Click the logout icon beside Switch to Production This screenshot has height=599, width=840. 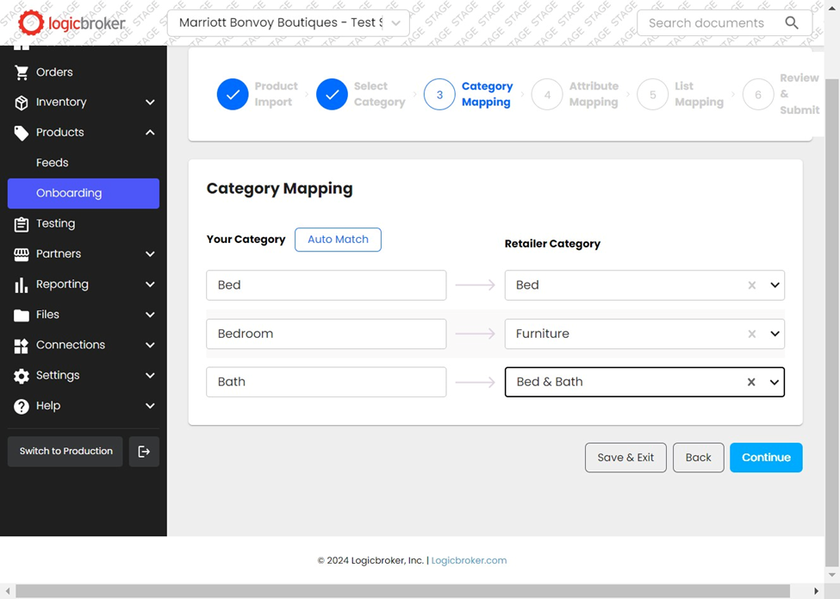pyautogui.click(x=144, y=452)
